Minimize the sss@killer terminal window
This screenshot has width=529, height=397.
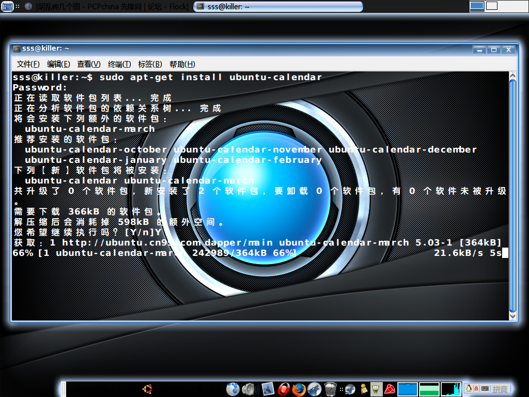coord(479,50)
